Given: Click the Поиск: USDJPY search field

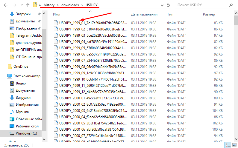Looking at the screenshot, I should (x=205, y=5).
